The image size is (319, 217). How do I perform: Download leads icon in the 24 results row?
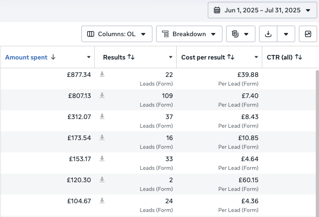point(102,201)
